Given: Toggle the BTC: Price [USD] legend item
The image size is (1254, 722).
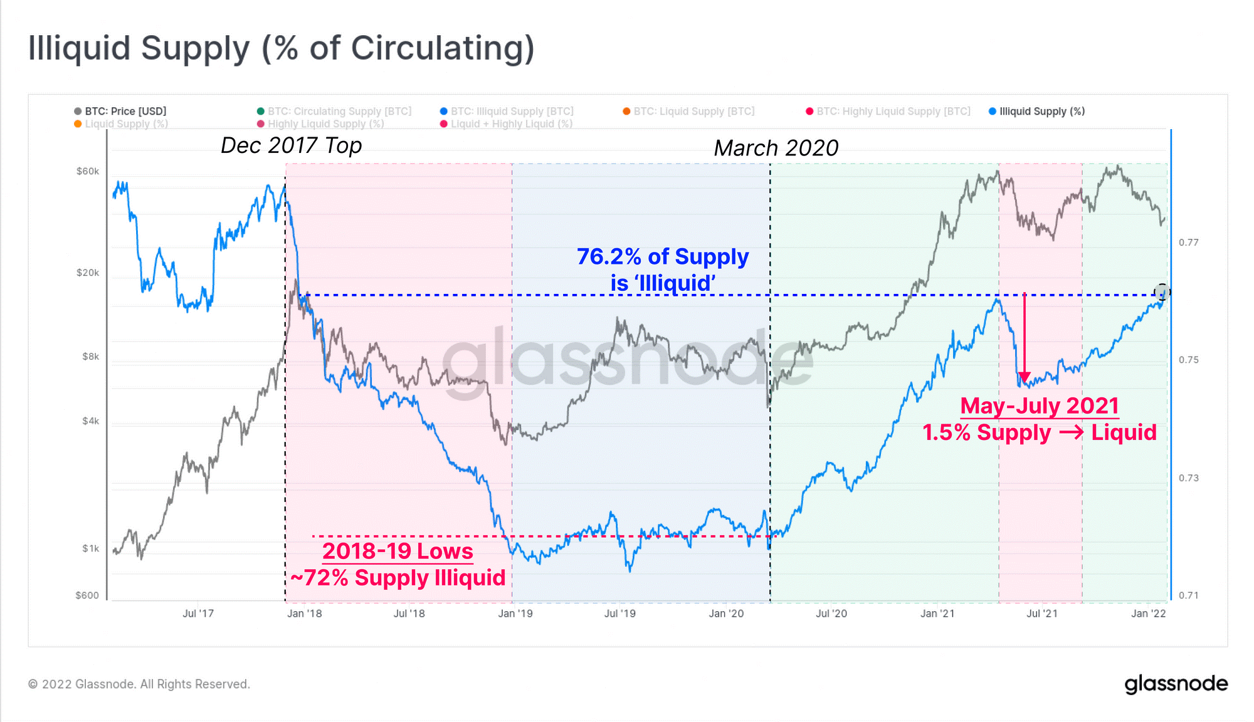Looking at the screenshot, I should (x=120, y=111).
